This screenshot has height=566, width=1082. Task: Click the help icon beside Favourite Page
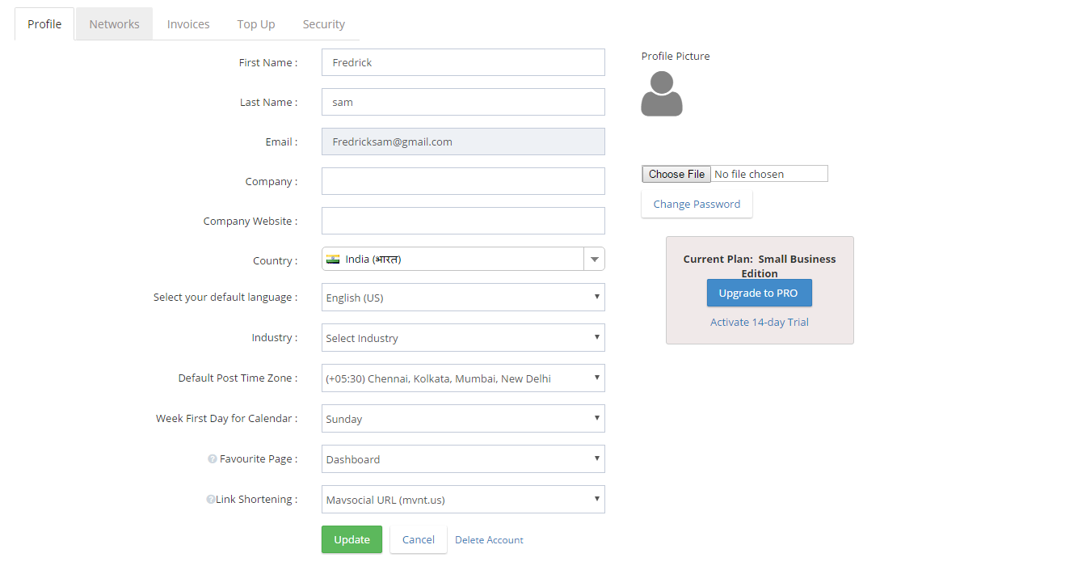pyautogui.click(x=213, y=459)
